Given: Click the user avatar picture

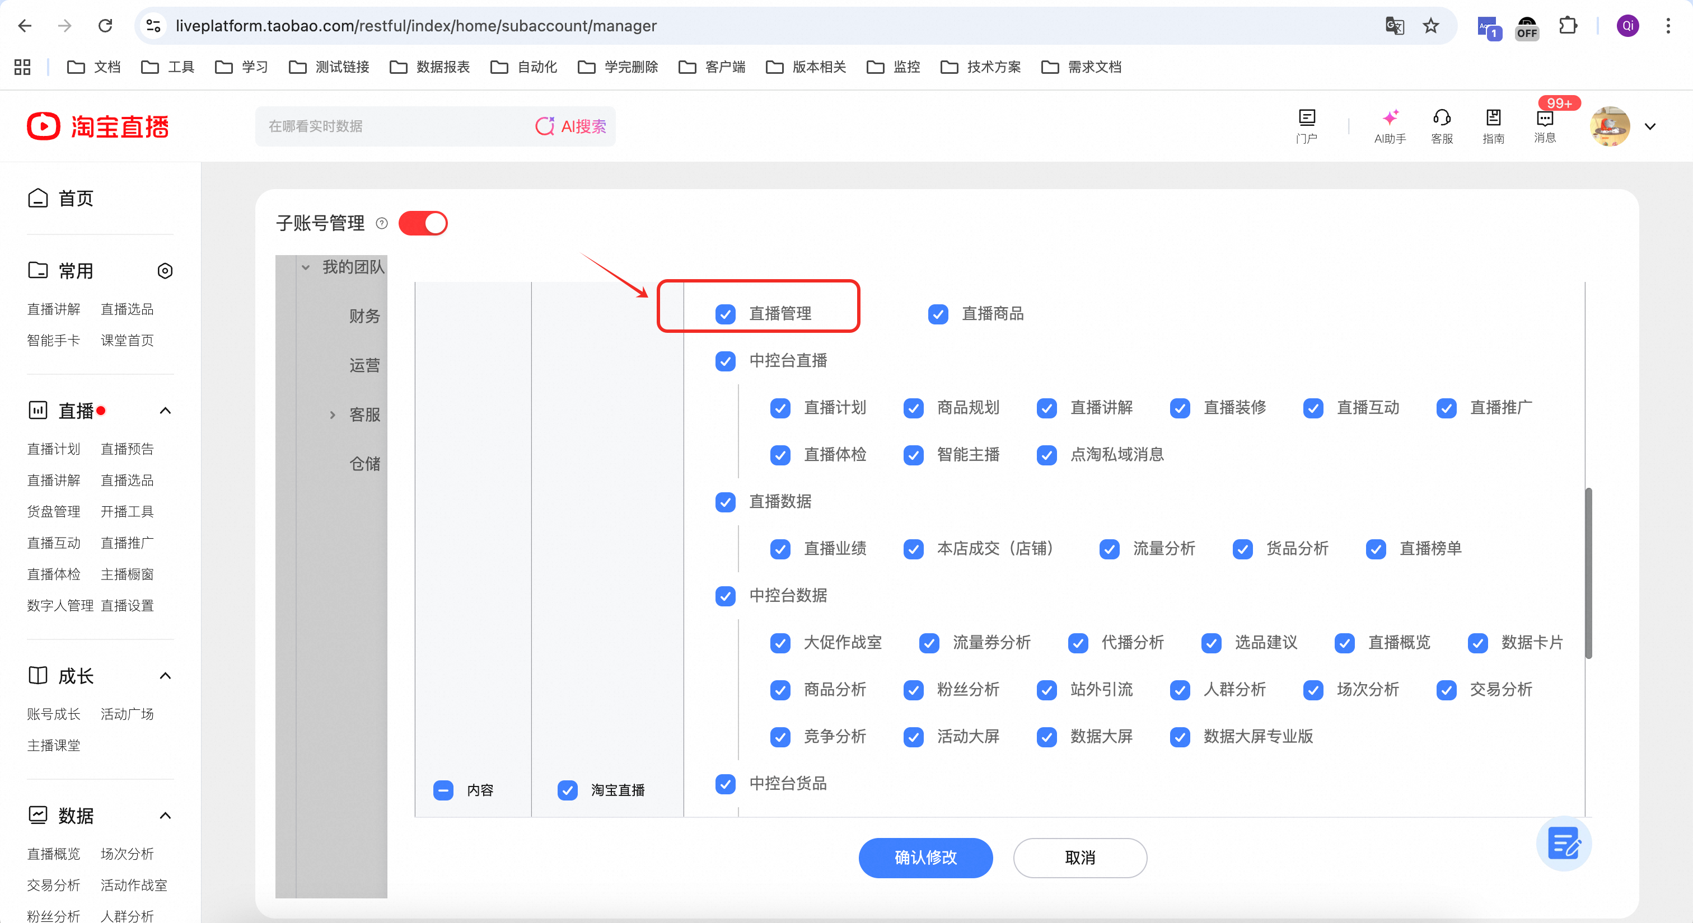Looking at the screenshot, I should 1610,126.
